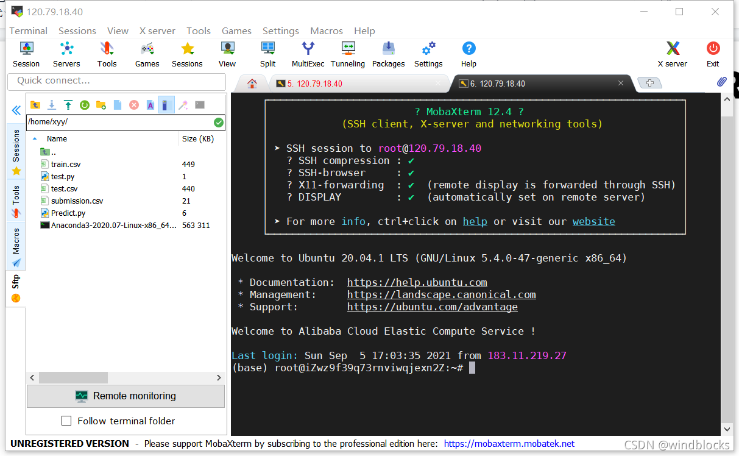Open the Sessions vertical side tab

(x=16, y=152)
